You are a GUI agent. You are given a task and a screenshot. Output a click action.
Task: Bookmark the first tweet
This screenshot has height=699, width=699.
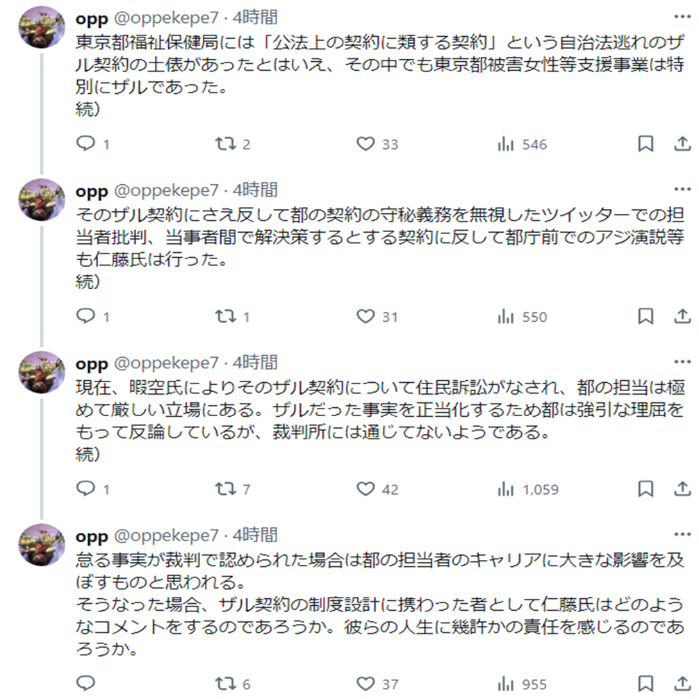(645, 145)
